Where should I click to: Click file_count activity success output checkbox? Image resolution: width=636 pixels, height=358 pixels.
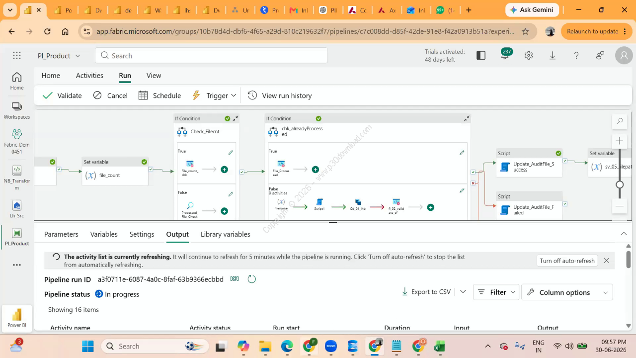coord(152,170)
